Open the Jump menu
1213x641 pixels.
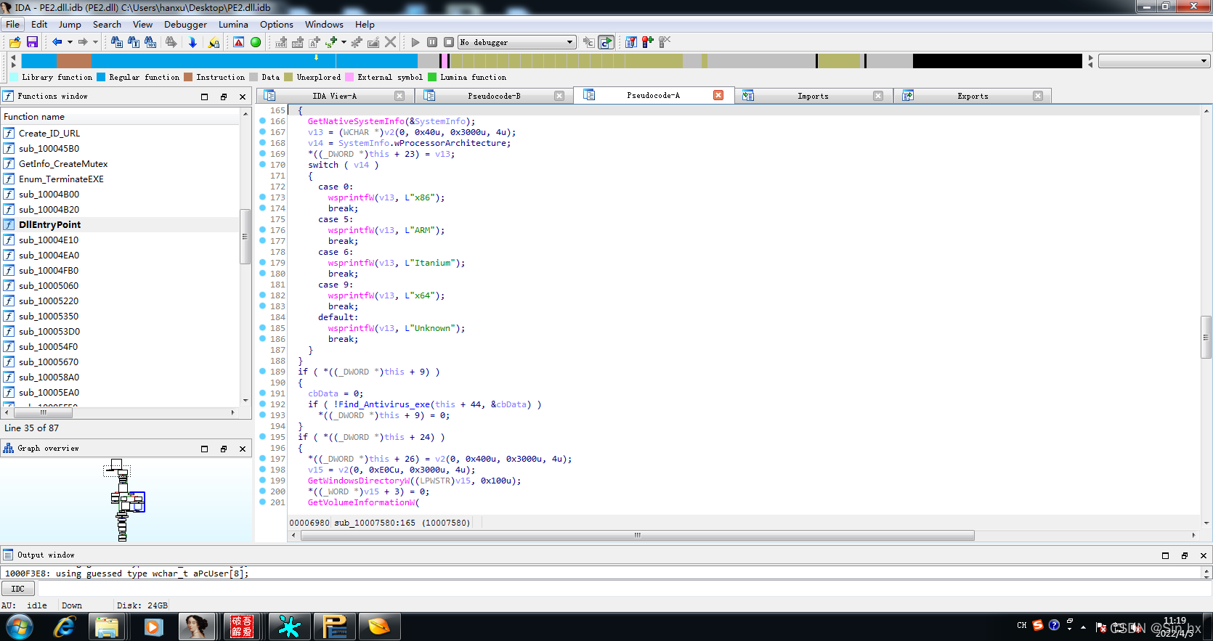click(70, 24)
